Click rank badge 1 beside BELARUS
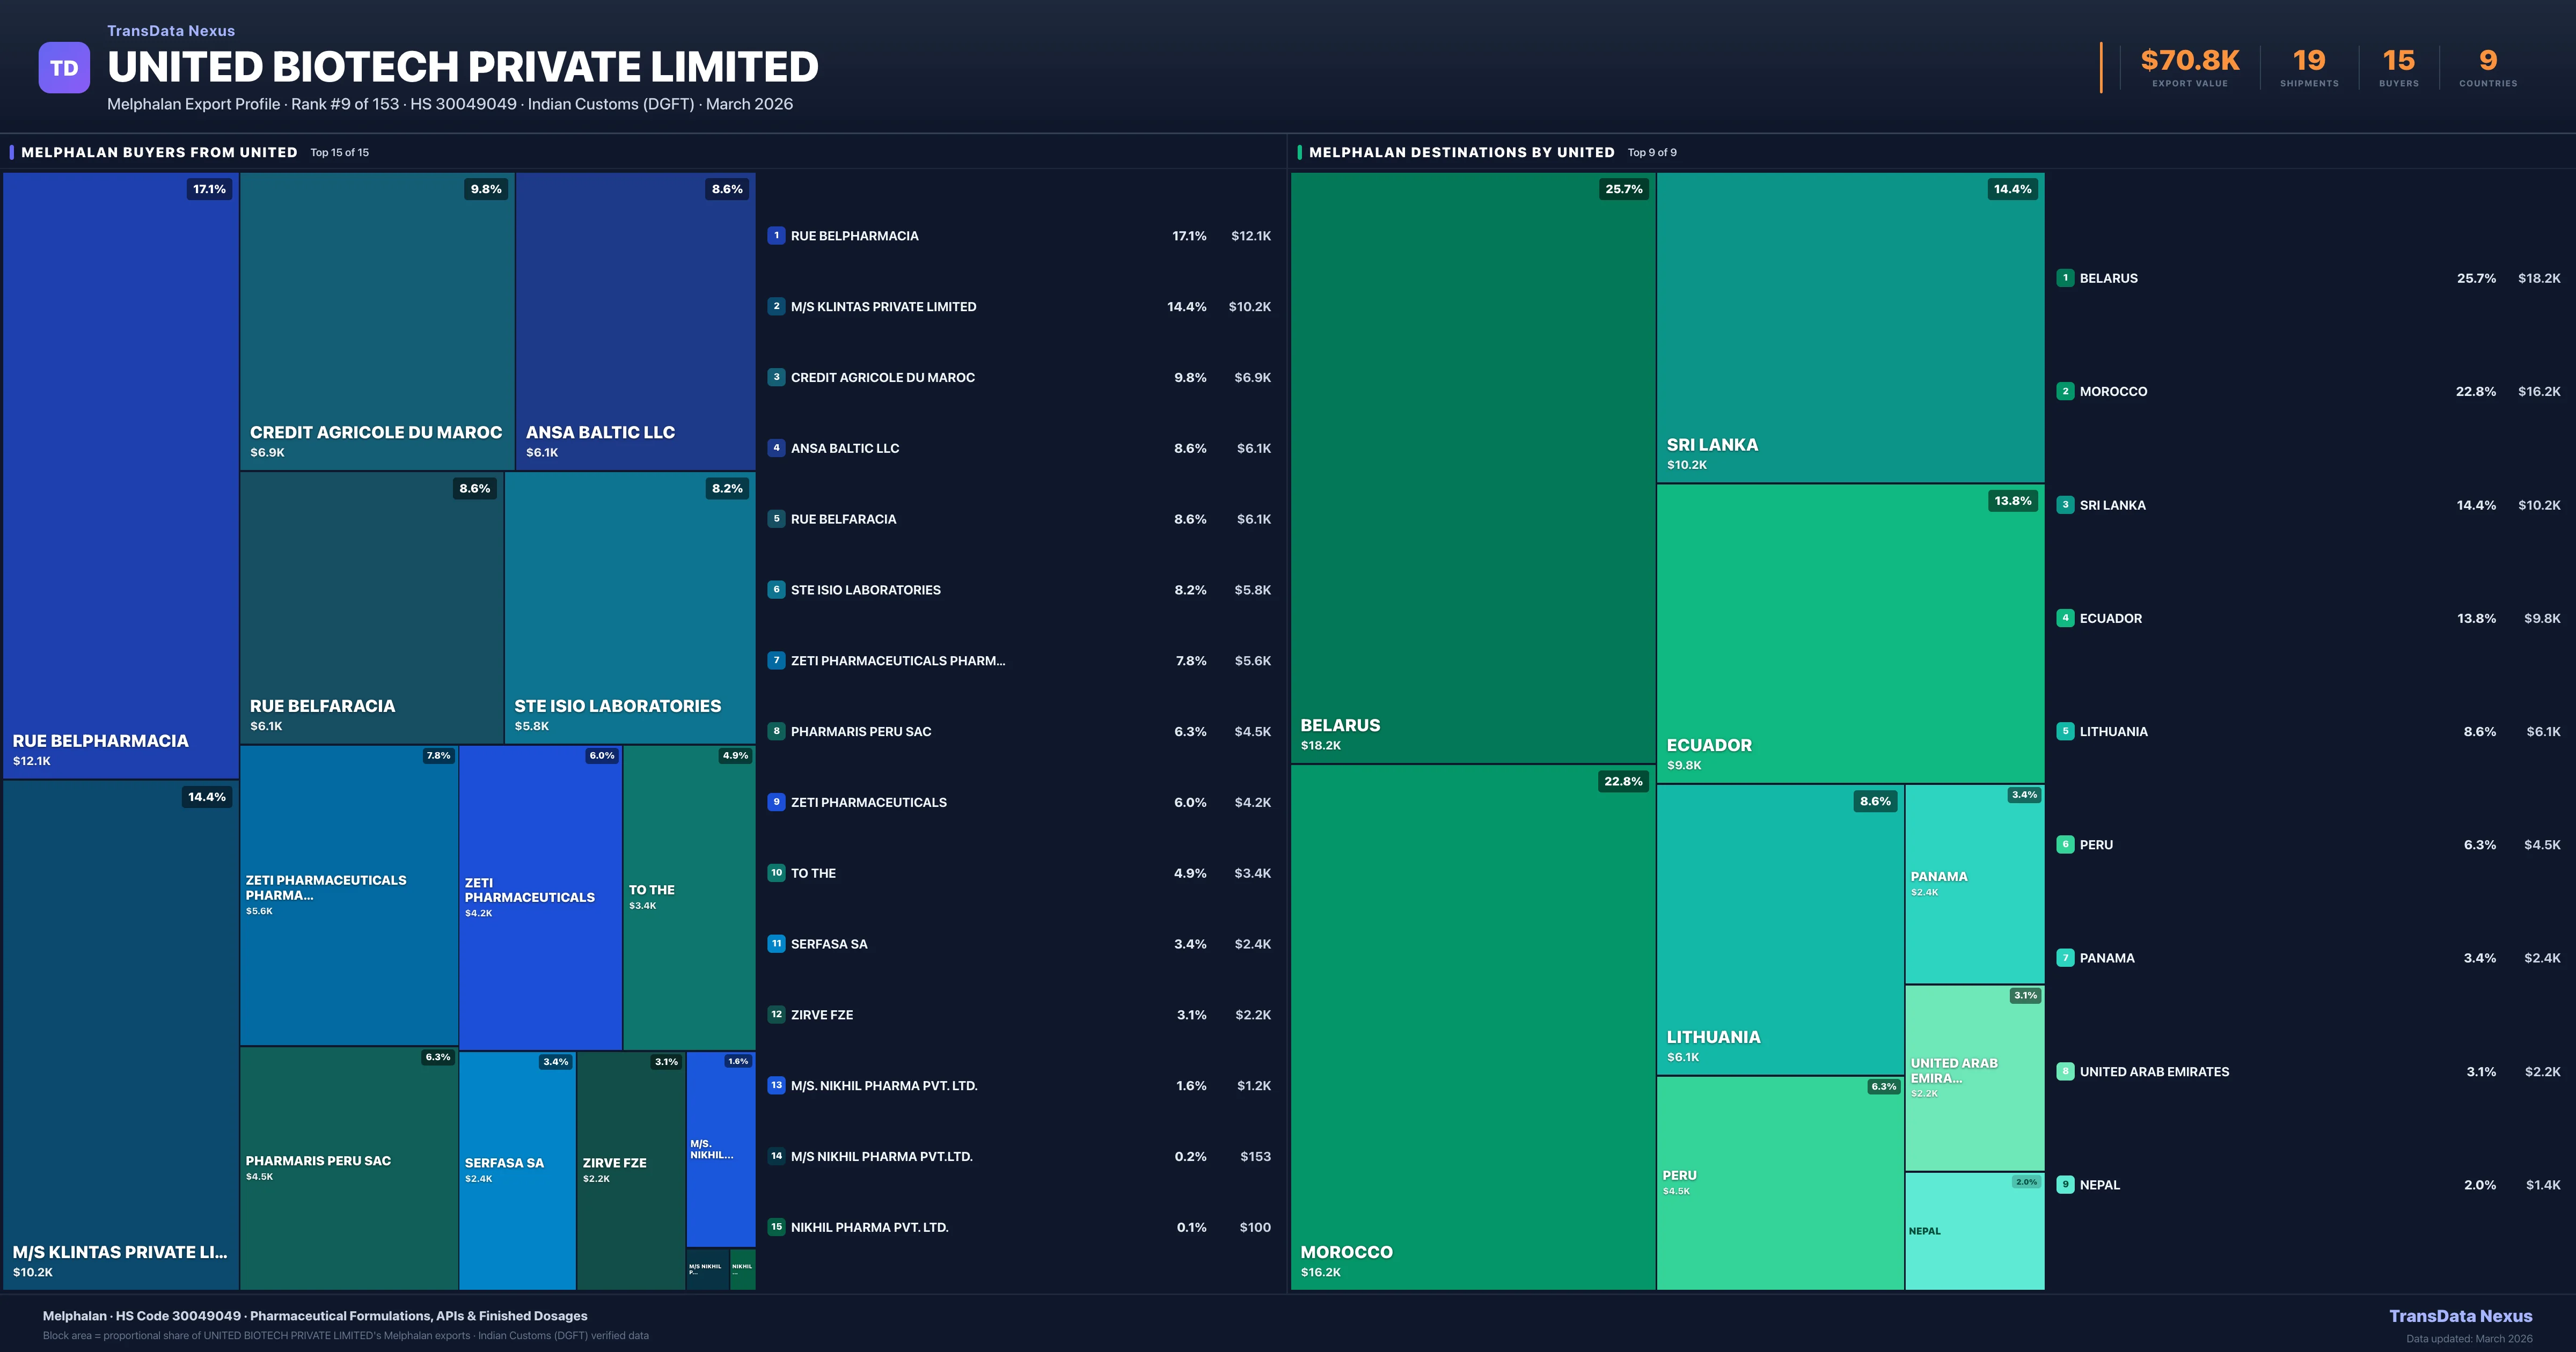 tap(2065, 278)
